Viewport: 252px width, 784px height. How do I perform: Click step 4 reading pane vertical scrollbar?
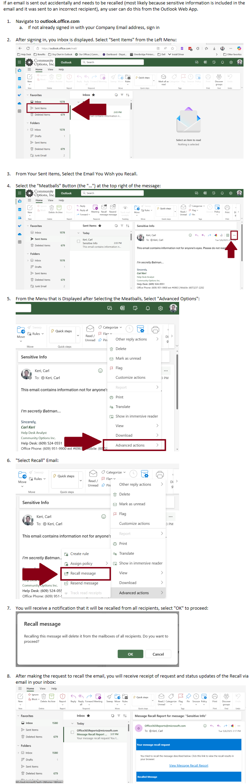(242, 242)
